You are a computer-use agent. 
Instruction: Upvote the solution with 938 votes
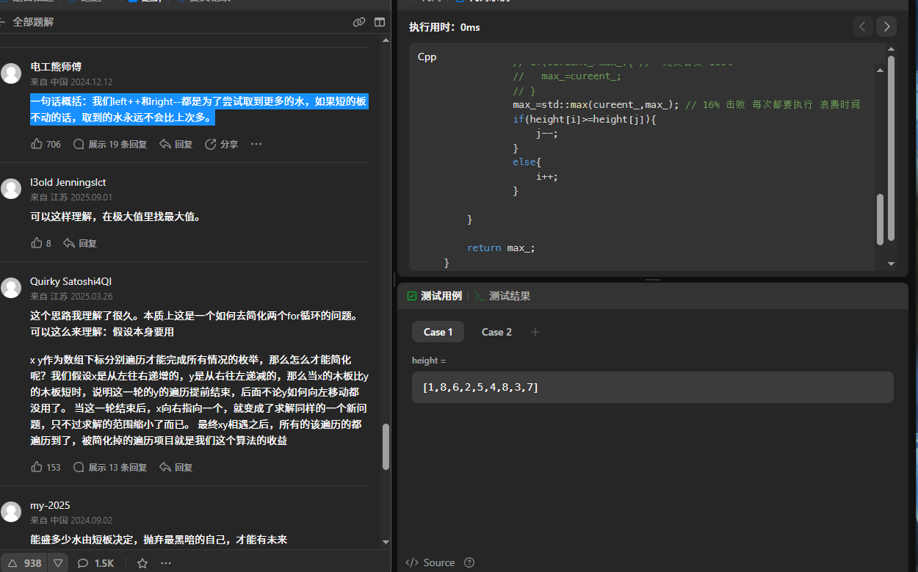coord(24,563)
